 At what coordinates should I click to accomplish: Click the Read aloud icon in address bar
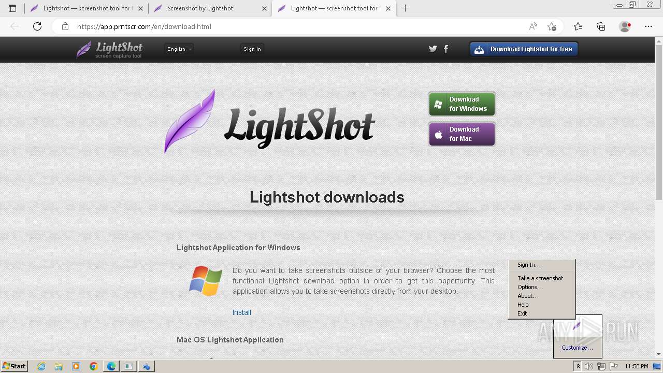coord(533,26)
